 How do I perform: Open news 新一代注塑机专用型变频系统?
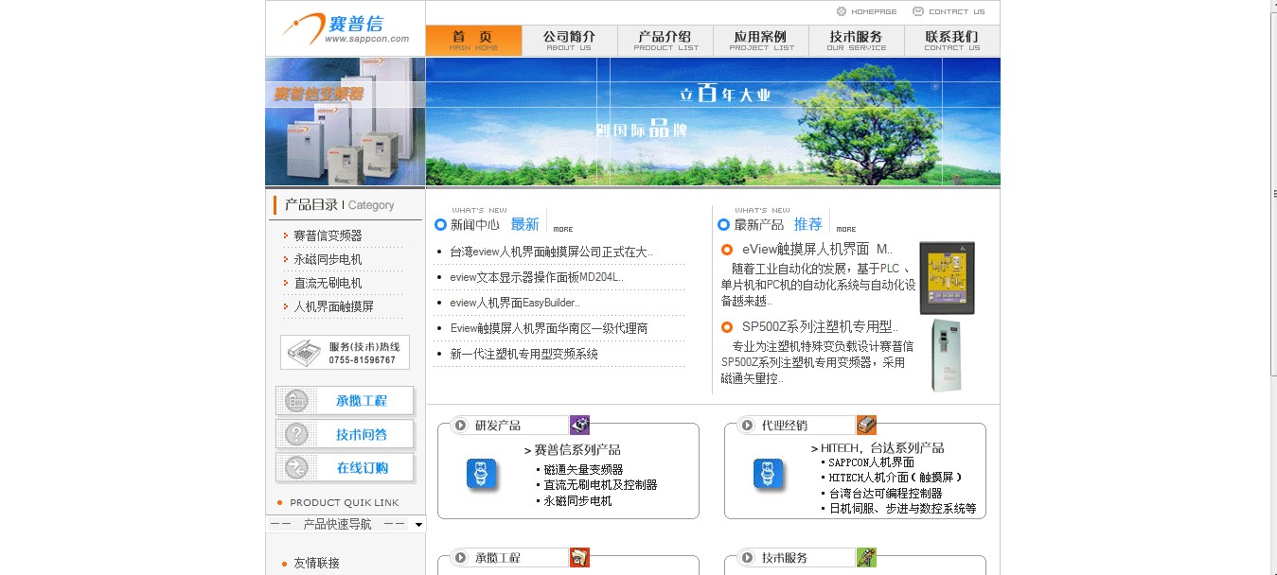click(x=523, y=354)
